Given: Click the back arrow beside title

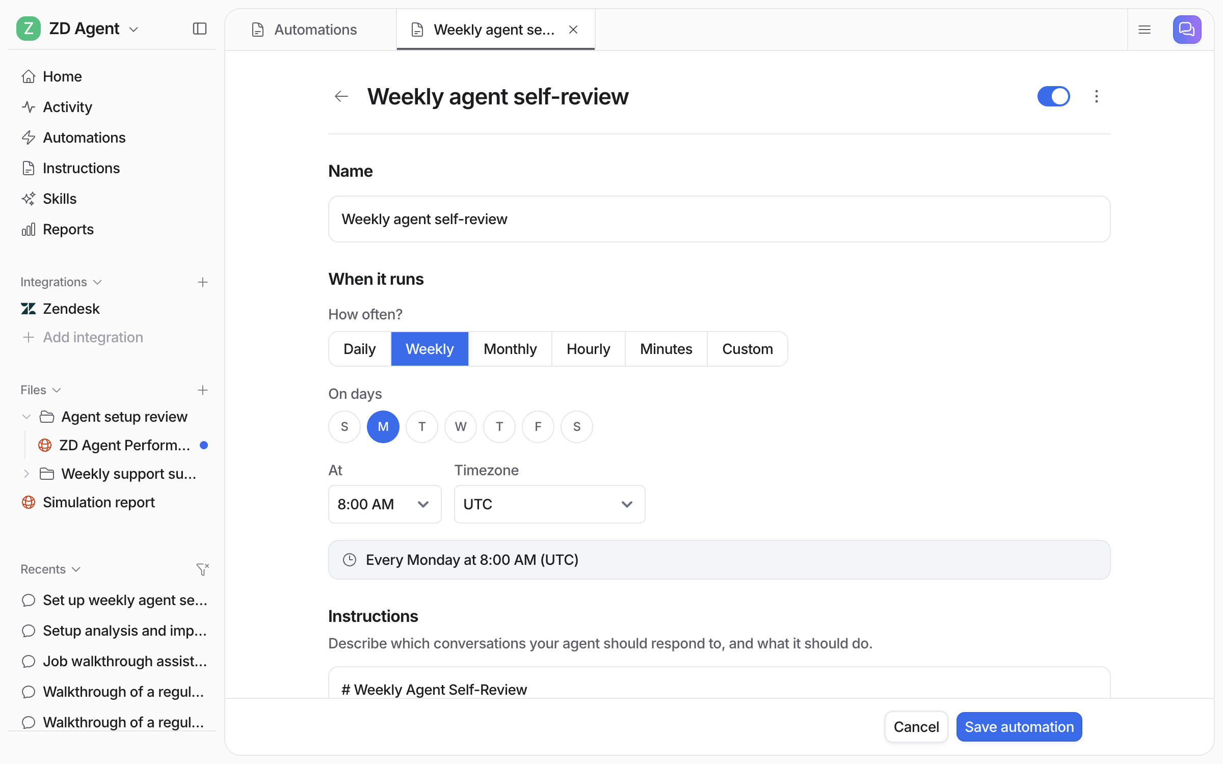Looking at the screenshot, I should (341, 96).
